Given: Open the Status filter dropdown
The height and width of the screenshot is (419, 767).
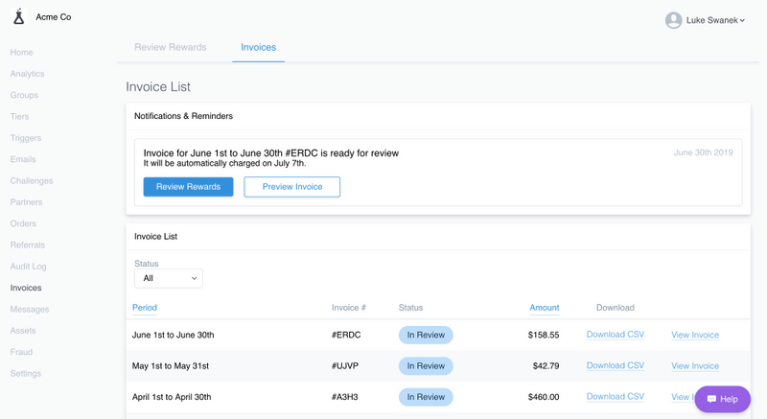Looking at the screenshot, I should pos(169,278).
